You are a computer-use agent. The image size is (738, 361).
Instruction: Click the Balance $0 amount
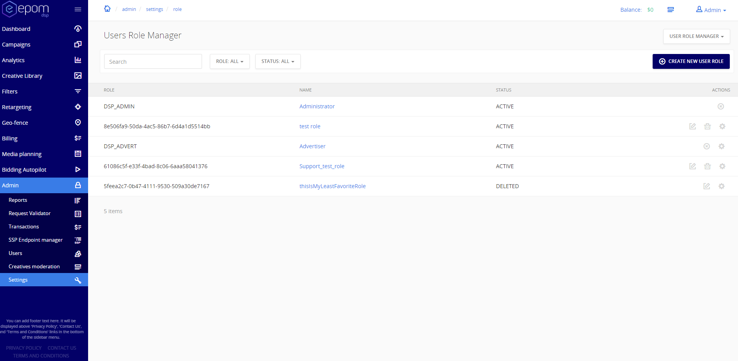point(650,10)
